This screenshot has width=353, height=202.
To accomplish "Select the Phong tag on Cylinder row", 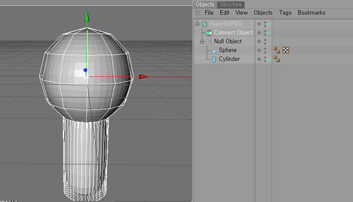I will tap(277, 59).
